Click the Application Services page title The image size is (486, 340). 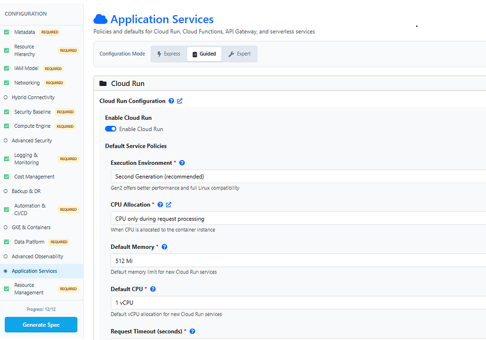(162, 19)
